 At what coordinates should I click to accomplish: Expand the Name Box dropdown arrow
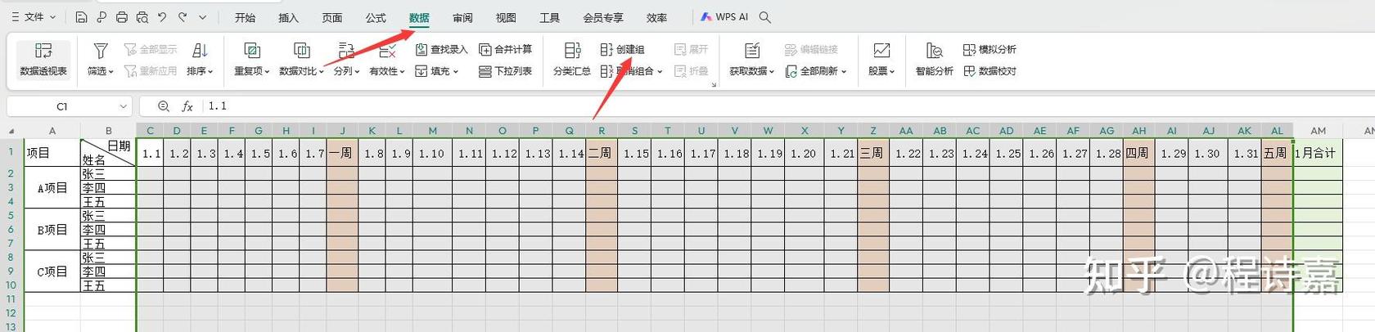coord(123,106)
